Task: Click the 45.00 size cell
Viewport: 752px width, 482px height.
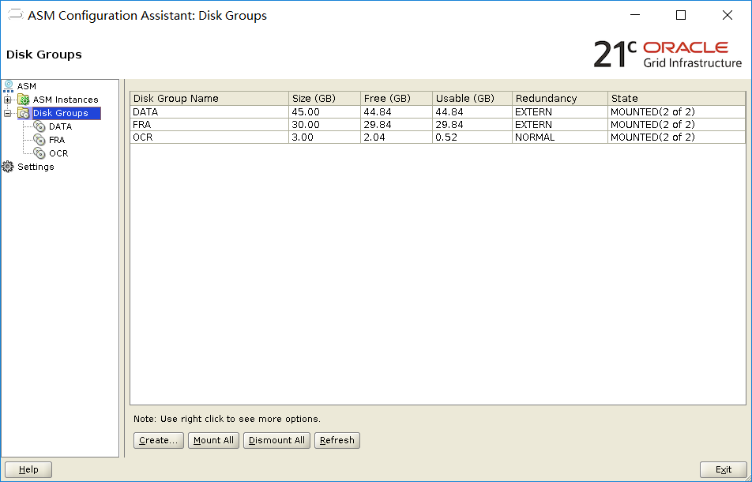Action: pyautogui.click(x=325, y=111)
